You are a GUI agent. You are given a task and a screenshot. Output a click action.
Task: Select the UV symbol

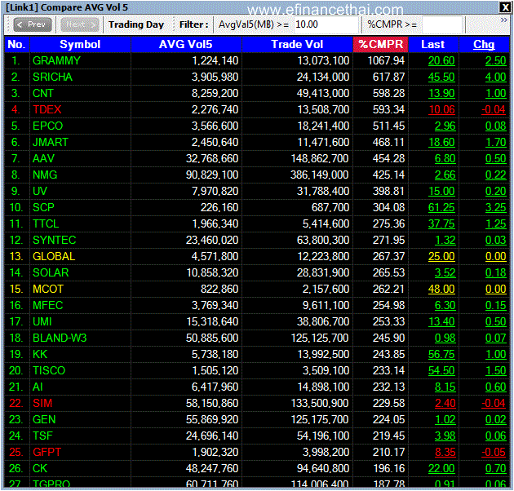pyautogui.click(x=40, y=191)
